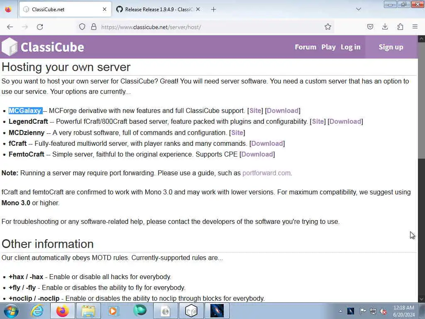Open the Windows Start menu

pos(11,311)
